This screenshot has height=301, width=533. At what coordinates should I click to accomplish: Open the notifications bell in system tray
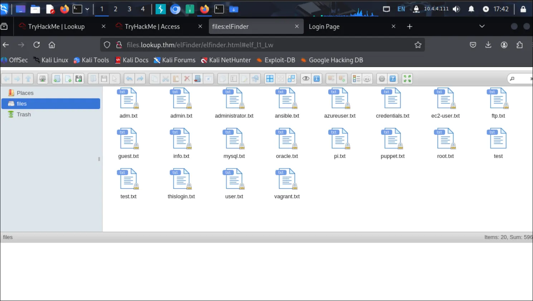coord(471,9)
